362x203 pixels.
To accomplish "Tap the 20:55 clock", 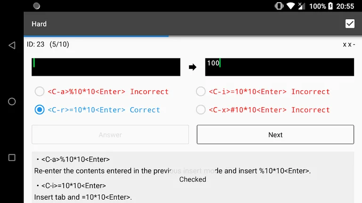I will (345, 6).
